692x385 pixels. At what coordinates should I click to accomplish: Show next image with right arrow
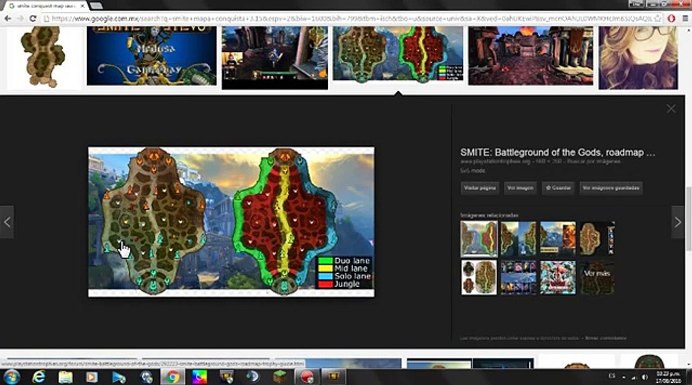678,222
